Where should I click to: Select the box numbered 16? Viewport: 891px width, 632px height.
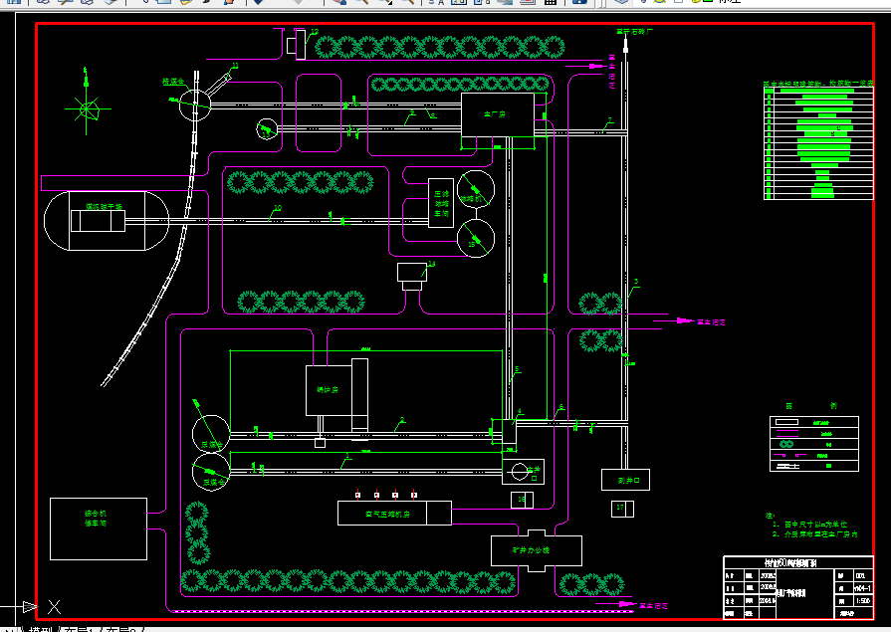pos(522,501)
